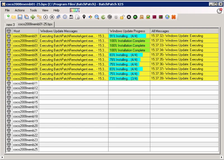Open the Help menu
Screen dimensions: 224x160
[57, 10]
